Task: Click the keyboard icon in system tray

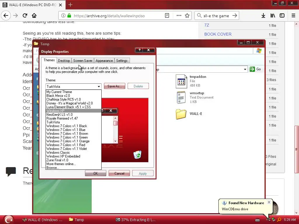Action: 258,220
